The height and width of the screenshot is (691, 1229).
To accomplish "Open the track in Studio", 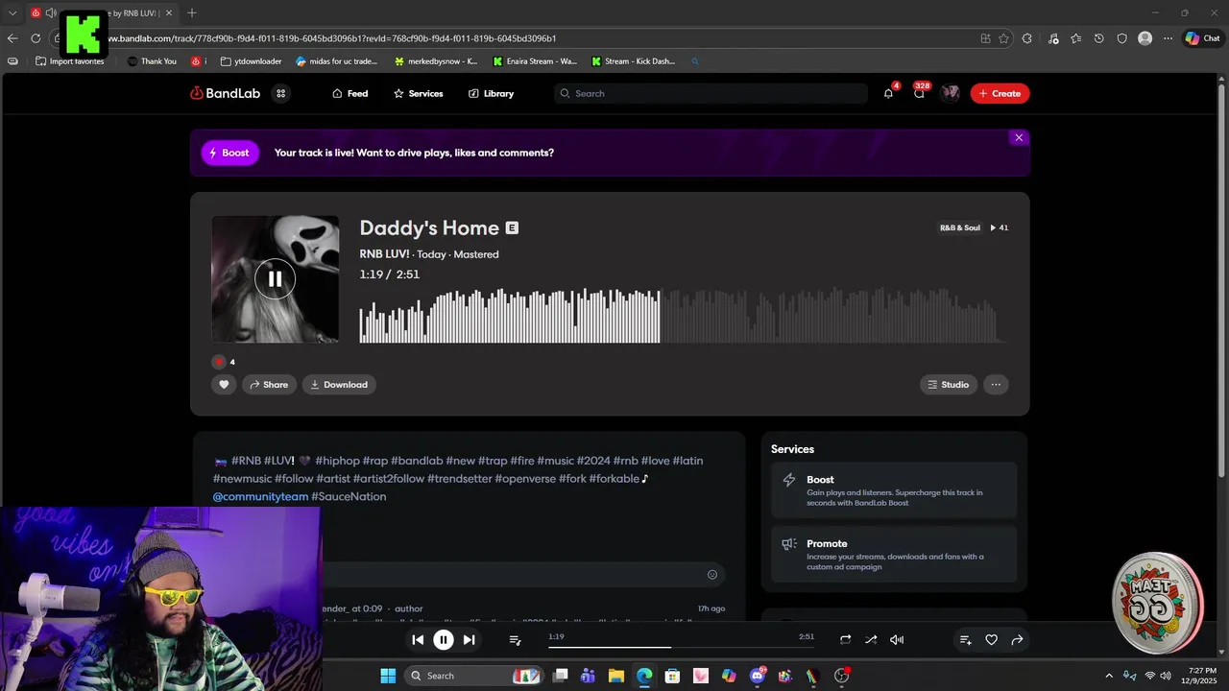I will (949, 384).
